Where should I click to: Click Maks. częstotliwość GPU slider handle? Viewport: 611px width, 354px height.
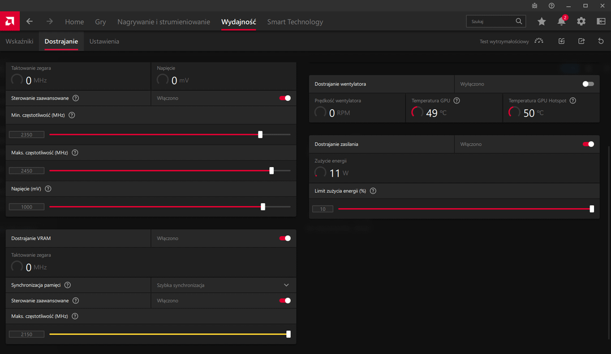272,170
